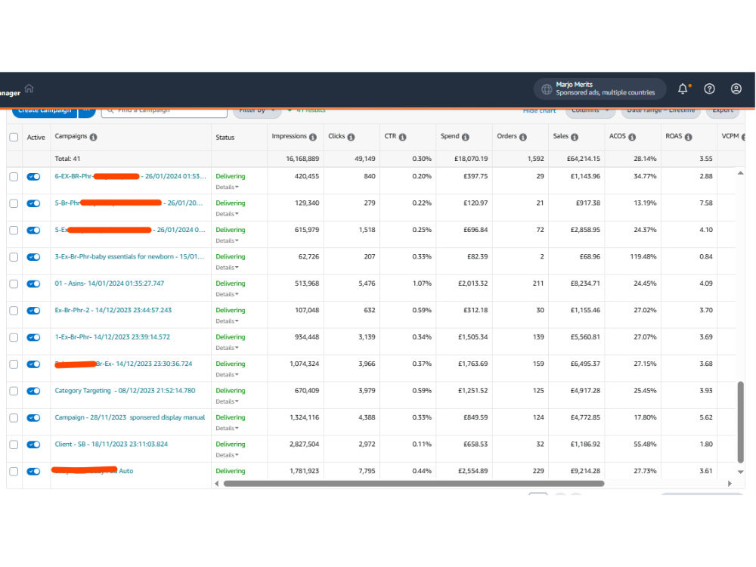Viewport: 756px width, 567px height.
Task: Click total sales value £64,214.15
Action: point(584,159)
